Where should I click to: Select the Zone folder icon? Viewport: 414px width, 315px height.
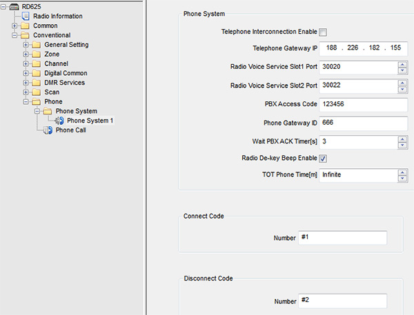pos(36,54)
